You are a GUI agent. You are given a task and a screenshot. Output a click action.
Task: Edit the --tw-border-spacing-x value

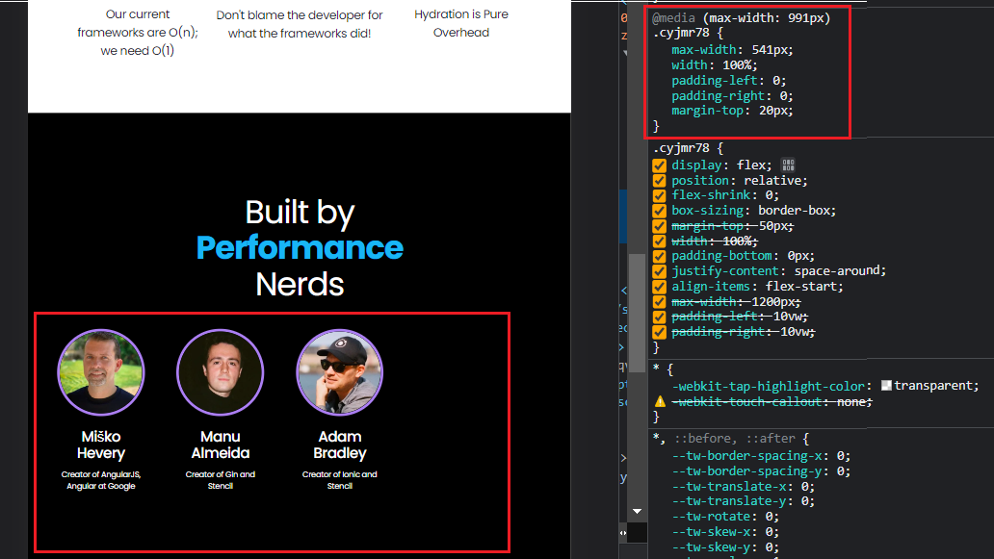pos(840,456)
